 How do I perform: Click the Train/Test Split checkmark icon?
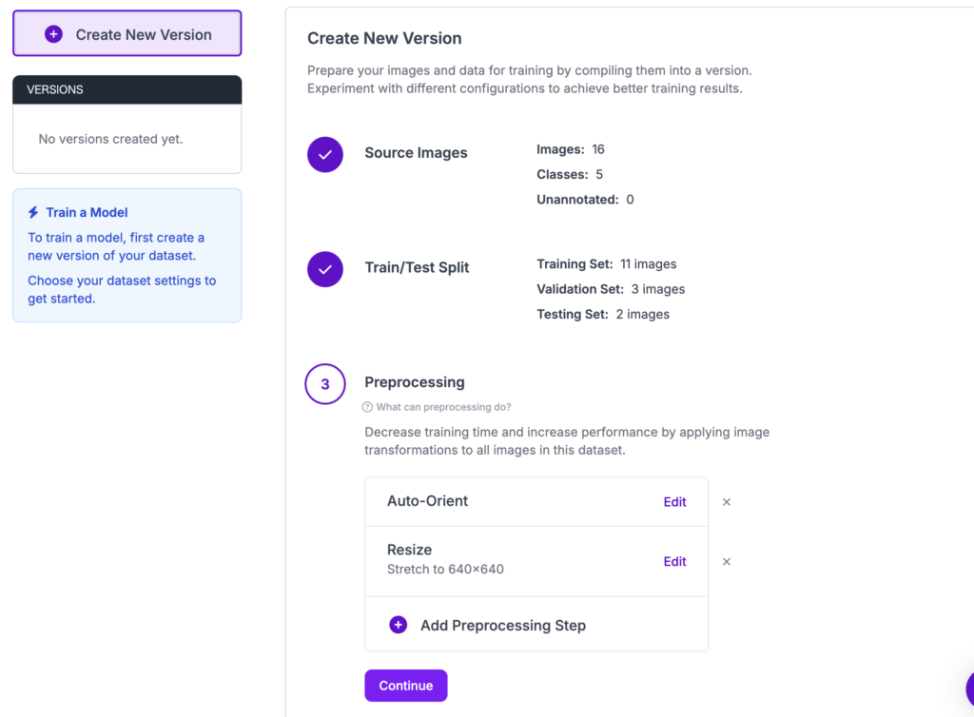(325, 269)
